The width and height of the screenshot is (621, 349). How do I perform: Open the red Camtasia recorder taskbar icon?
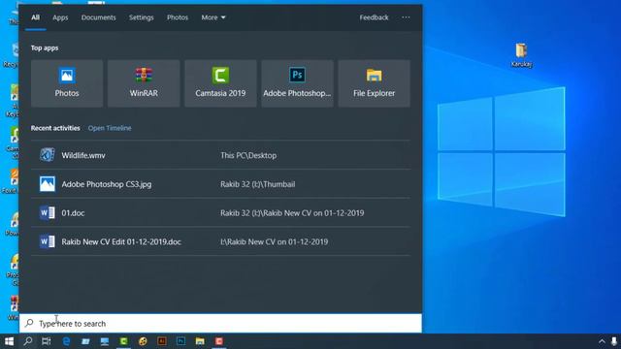(219, 341)
